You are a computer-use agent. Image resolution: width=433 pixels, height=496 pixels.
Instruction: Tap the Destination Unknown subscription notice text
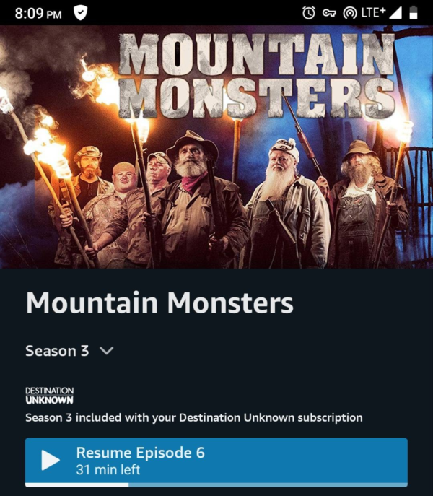(x=194, y=417)
